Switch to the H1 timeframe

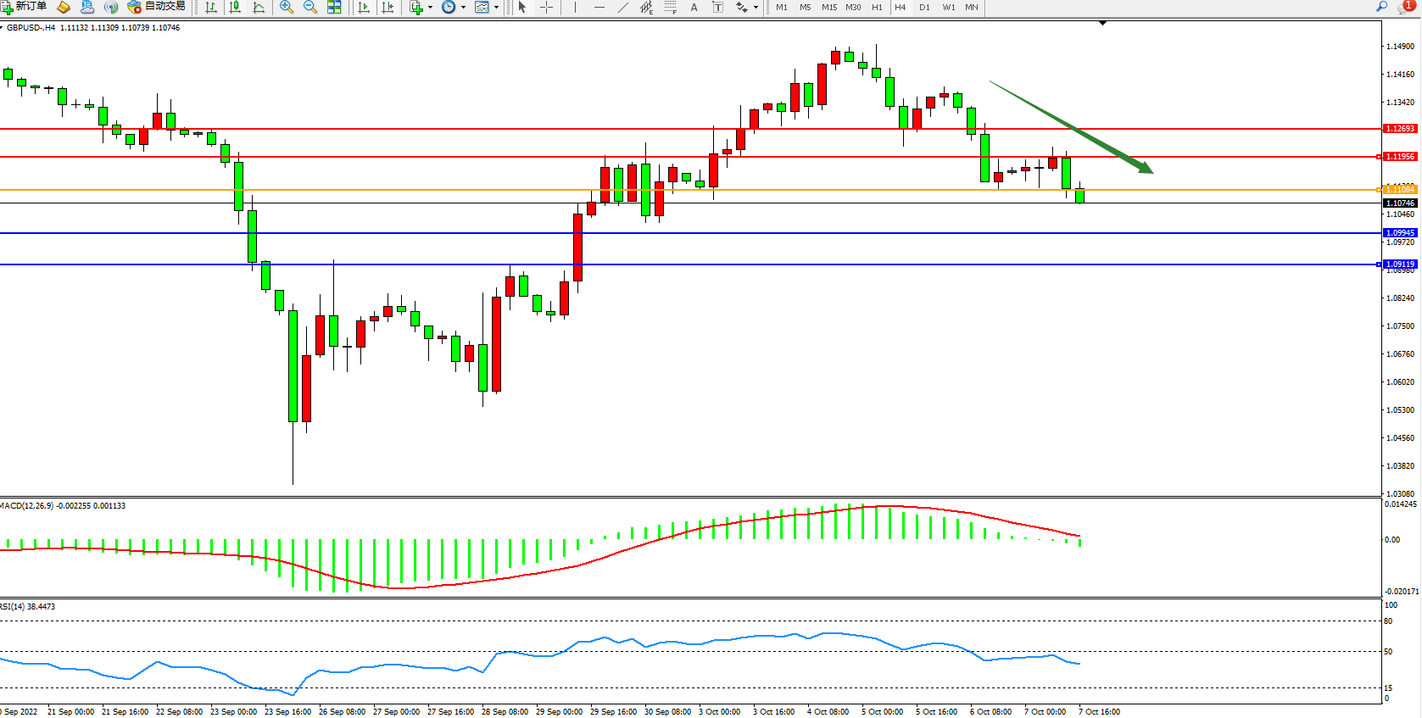pos(877,7)
